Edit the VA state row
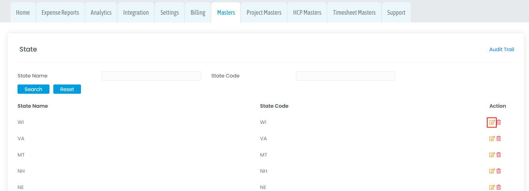This screenshot has width=529, height=191. [x=492, y=139]
